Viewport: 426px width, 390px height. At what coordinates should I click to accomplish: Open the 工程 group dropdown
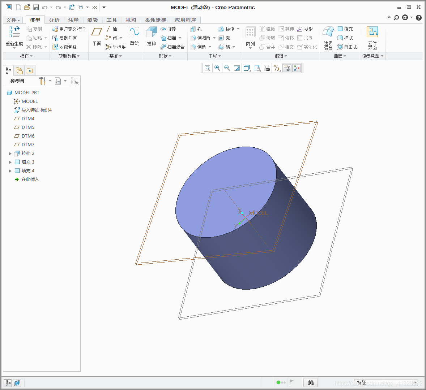point(215,56)
